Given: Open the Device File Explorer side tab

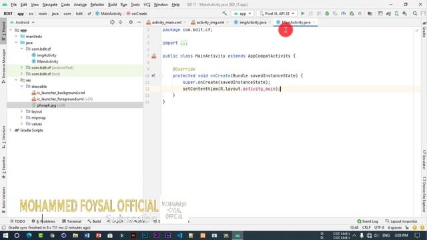Looking at the screenshot, I should click(424, 195).
